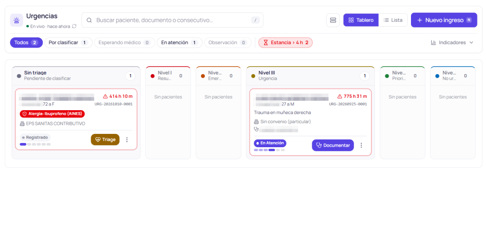Open options menu on the Sin triage patient card
Screen dimensions: 486x246
127,140
